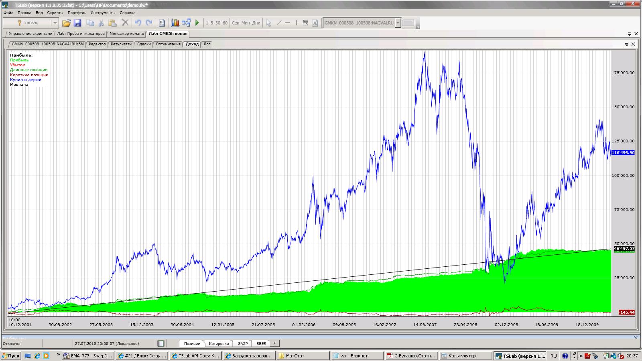Open var - Блокнот from taskbar
The image size is (642, 361).
[x=357, y=356]
